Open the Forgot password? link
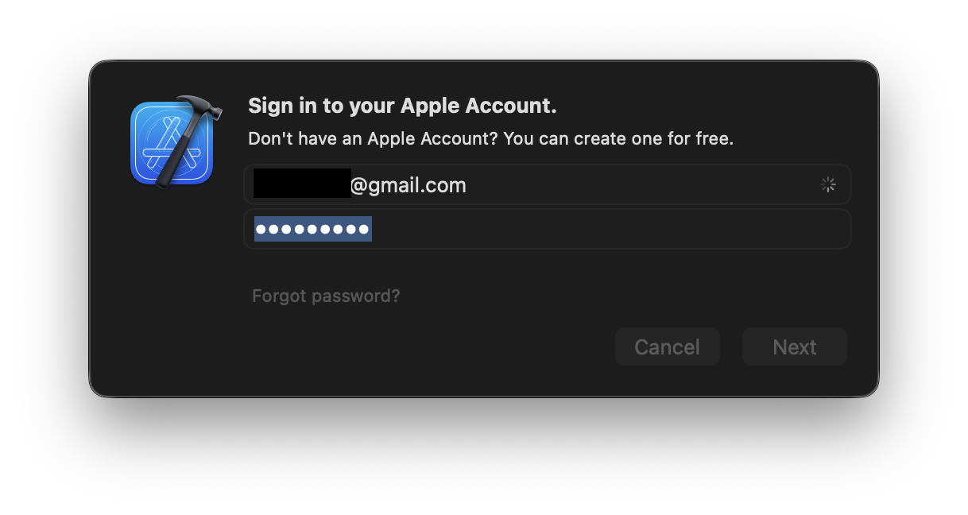The height and width of the screenshot is (515, 968). coord(326,296)
